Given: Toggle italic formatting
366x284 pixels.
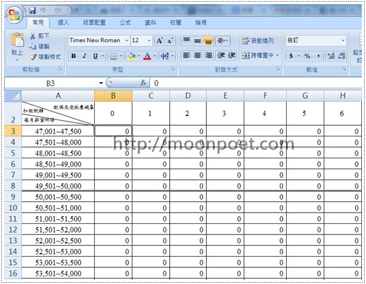Looking at the screenshot, I should [84, 56].
